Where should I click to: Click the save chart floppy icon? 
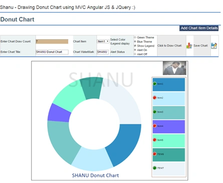(214, 46)
